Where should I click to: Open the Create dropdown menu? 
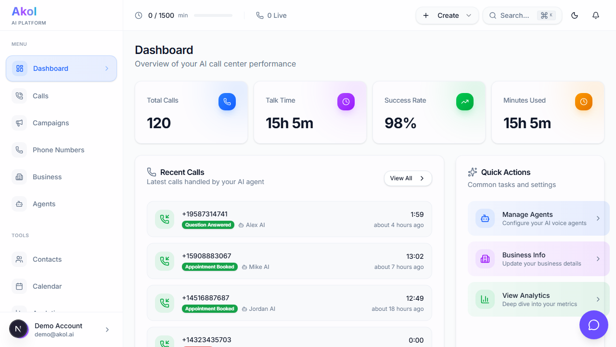(447, 15)
